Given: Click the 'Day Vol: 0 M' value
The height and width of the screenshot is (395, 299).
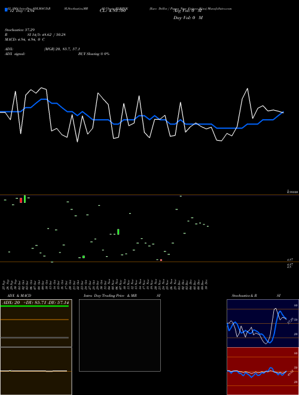Looking at the screenshot, I should tap(188, 18).
